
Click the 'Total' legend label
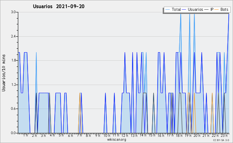(x=176, y=9)
